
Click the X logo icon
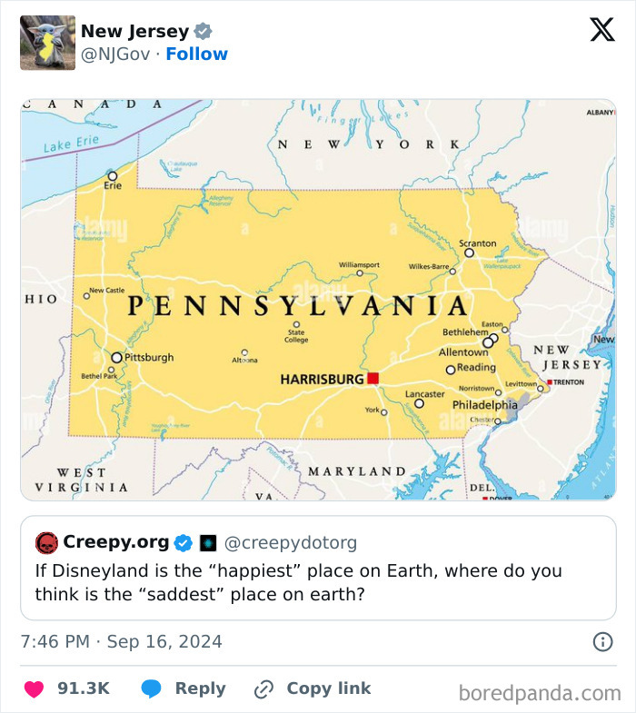(x=602, y=30)
